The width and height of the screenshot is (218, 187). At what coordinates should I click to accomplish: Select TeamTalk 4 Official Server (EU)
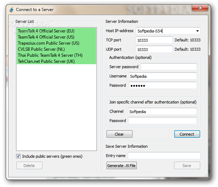tap(56, 31)
